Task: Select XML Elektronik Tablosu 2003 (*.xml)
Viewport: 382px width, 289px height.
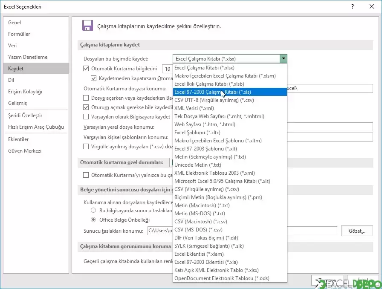Action: coord(230,173)
